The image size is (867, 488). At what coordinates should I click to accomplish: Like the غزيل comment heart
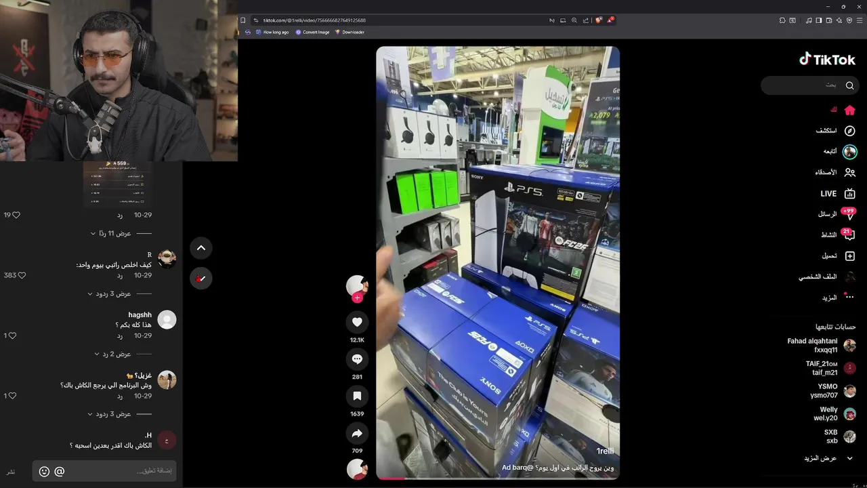(x=14, y=396)
